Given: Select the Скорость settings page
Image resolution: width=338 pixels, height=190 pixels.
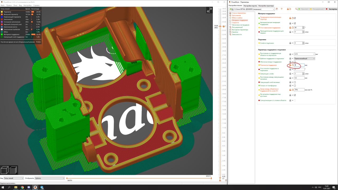Looking at the screenshot, I should point(235,22).
